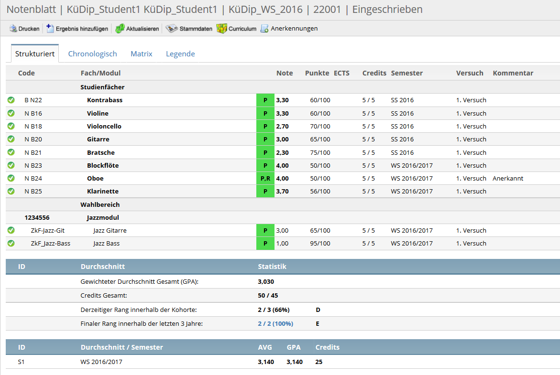Click green check icon for Jazz Gitarre
Screen dimensions: 560x375
(11, 230)
